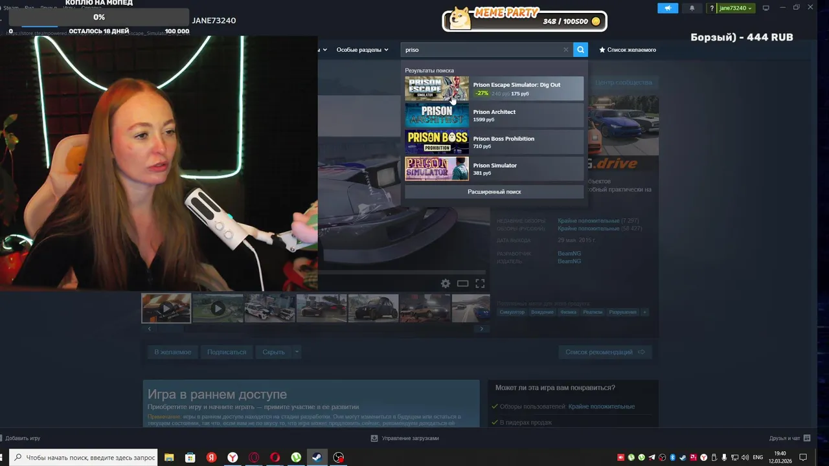Screen dimensions: 829x466
Task: Open Управление загрузками downloads manager
Action: pos(405,438)
